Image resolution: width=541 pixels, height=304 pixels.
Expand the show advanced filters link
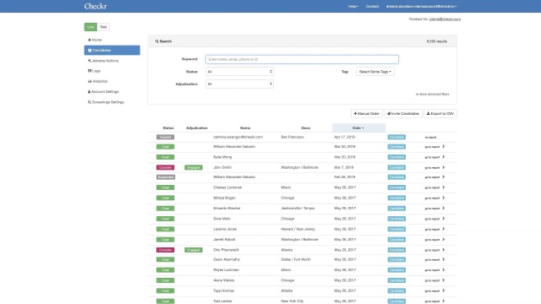pos(432,94)
